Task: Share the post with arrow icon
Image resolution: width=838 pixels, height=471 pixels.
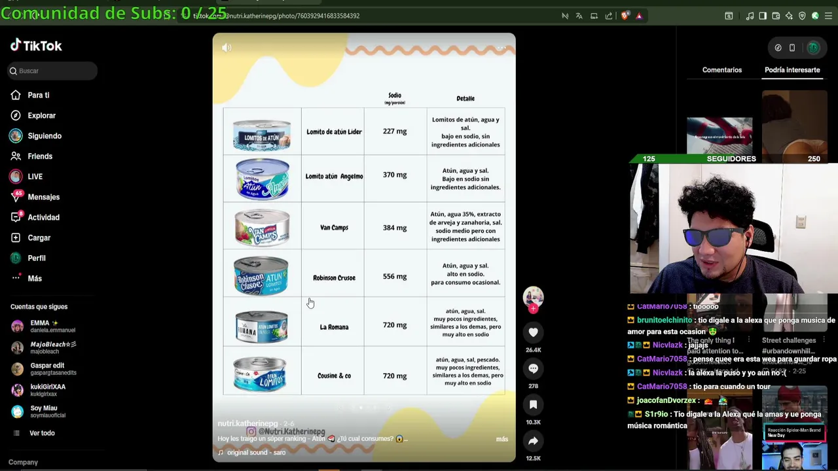Action: point(533,441)
